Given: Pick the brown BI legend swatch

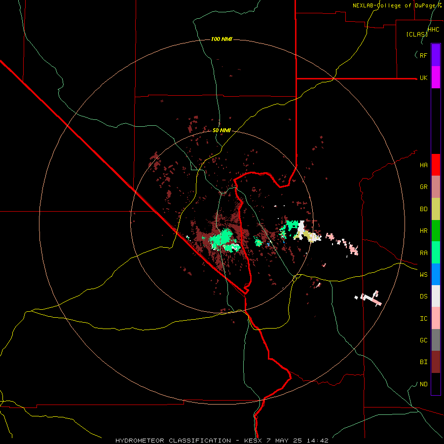Looking at the screenshot, I should [436, 362].
